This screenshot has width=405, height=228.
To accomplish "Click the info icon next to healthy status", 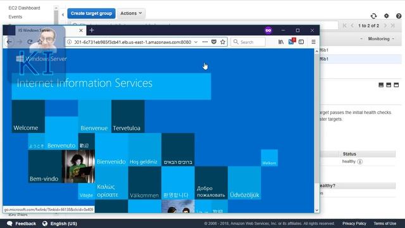I will (x=360, y=161).
